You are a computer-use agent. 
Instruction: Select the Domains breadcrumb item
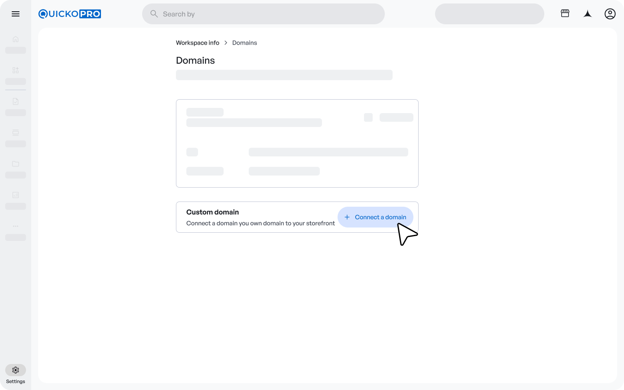coord(244,42)
